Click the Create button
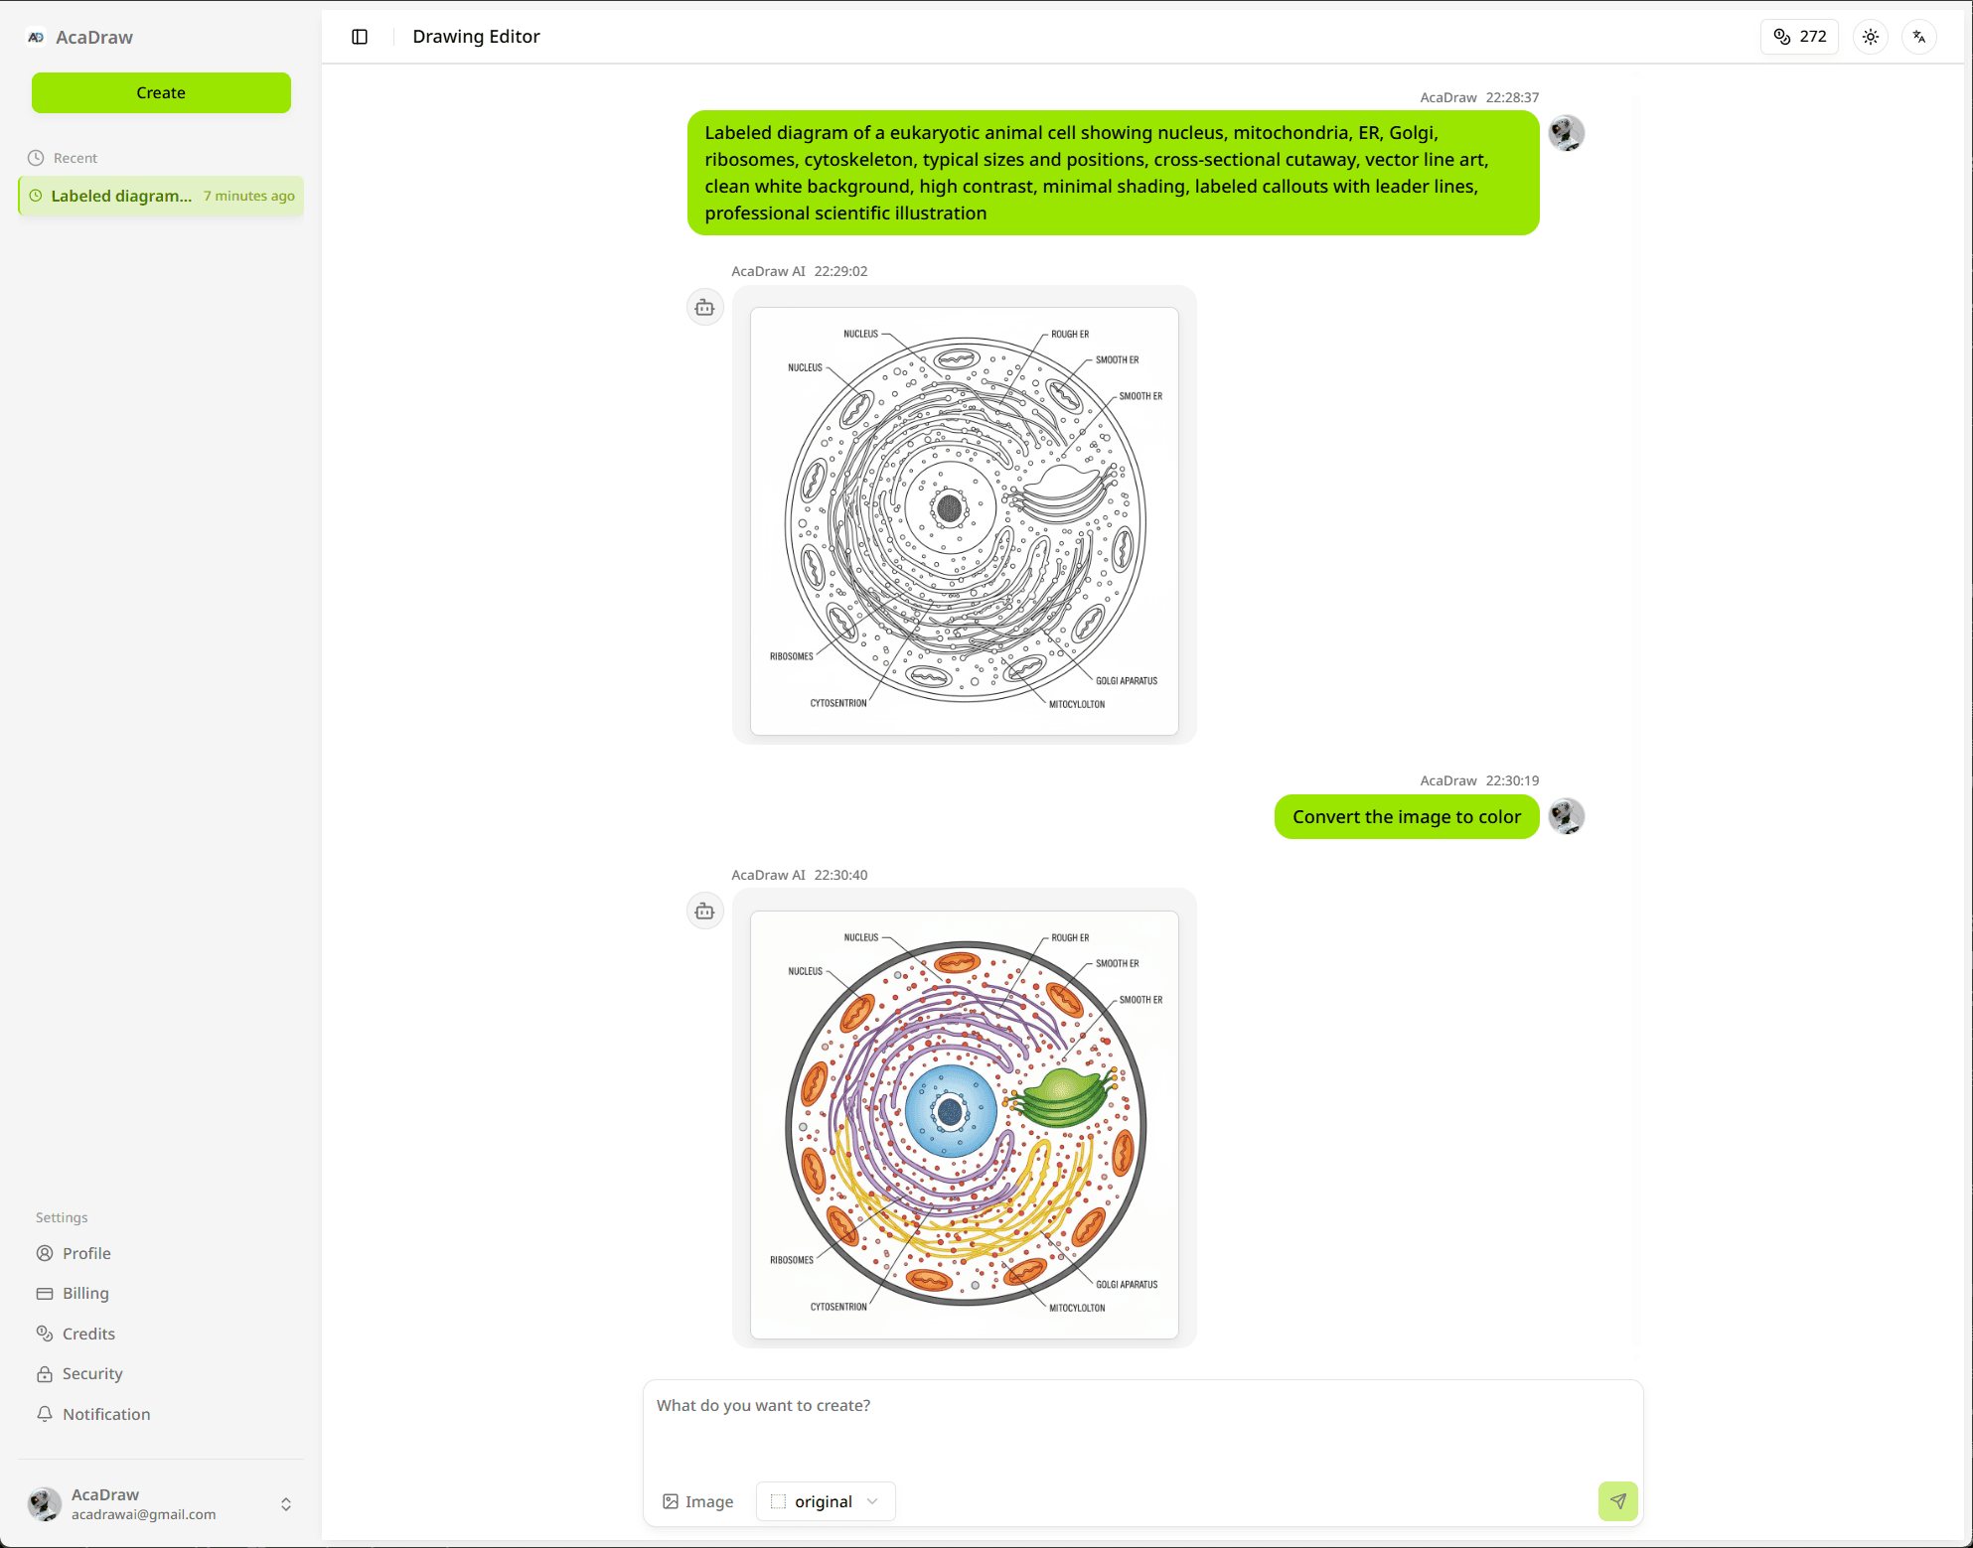The height and width of the screenshot is (1548, 1973). 161,92
